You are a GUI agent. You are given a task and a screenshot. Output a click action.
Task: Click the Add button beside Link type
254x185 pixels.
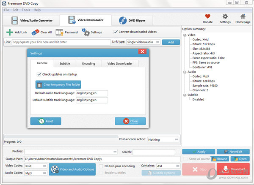(171, 42)
